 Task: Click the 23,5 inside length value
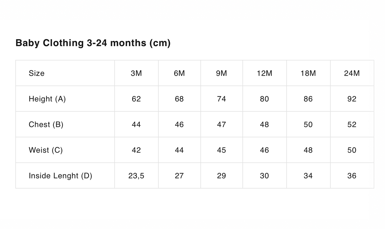pyautogui.click(x=136, y=176)
